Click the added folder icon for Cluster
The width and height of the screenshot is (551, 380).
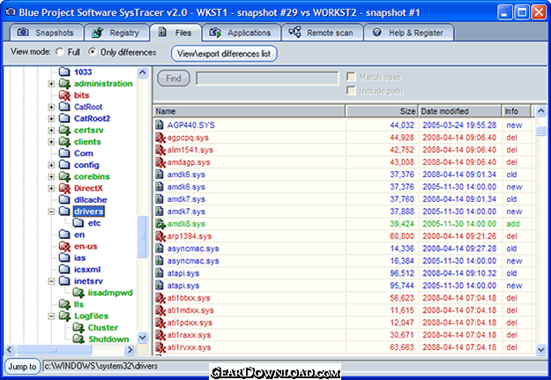point(78,327)
